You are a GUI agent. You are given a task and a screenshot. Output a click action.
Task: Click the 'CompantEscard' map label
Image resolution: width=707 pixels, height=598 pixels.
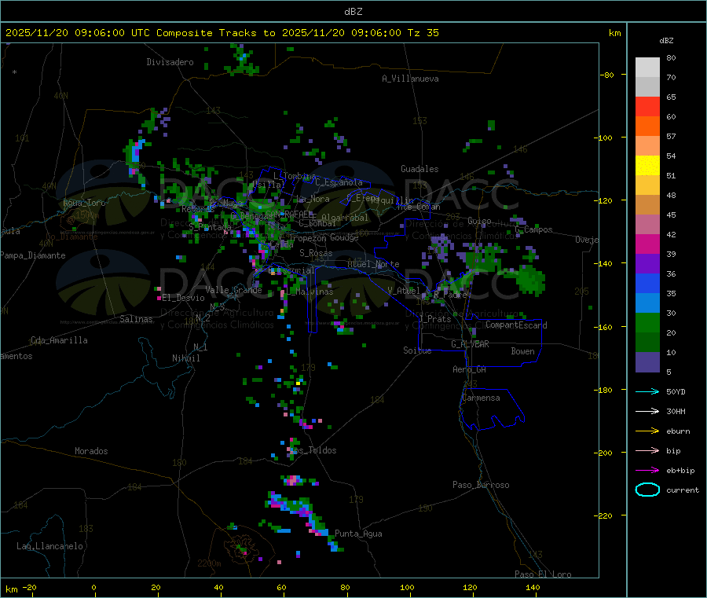(x=516, y=325)
